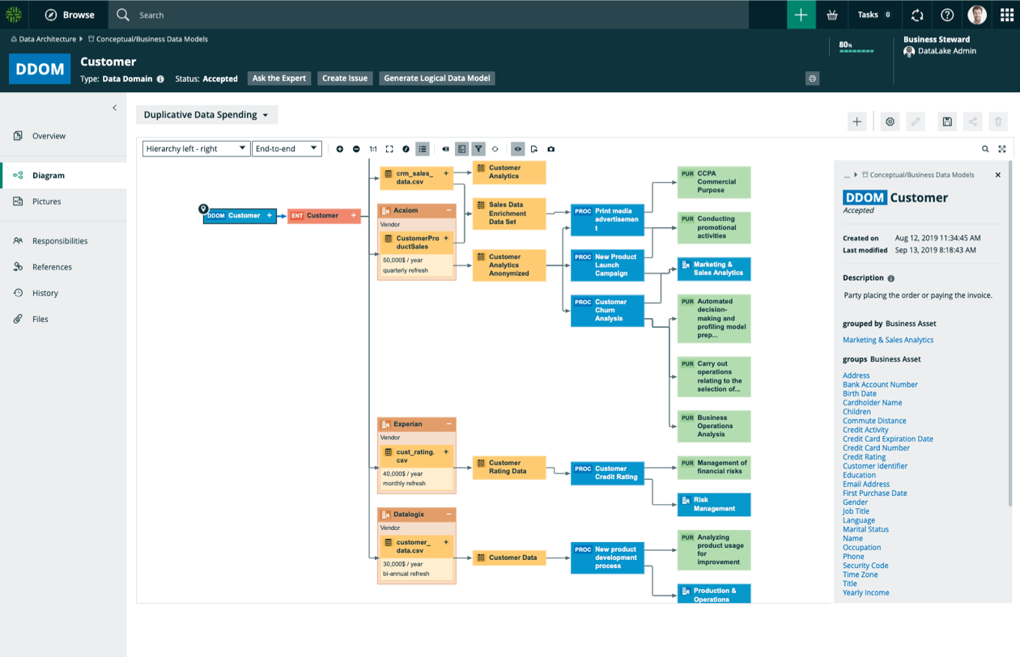This screenshot has height=657, width=1020.
Task: Open the Credit Card Number link
Action: 876,447
